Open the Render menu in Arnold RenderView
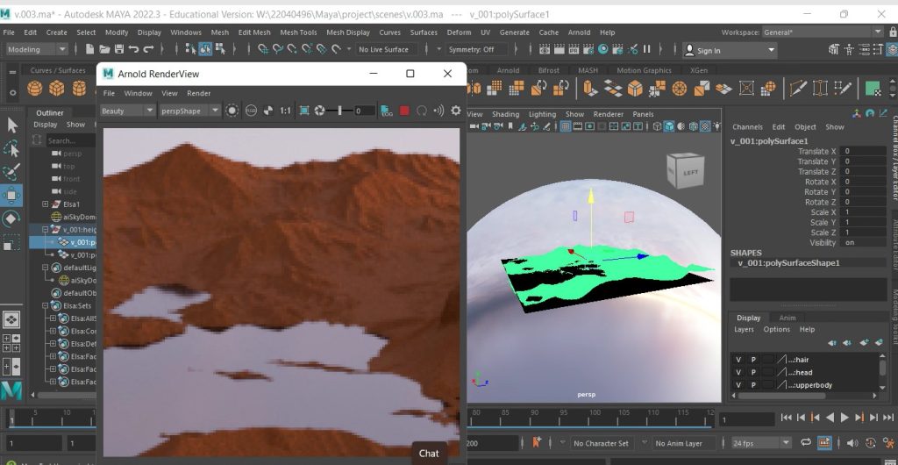 (x=199, y=93)
